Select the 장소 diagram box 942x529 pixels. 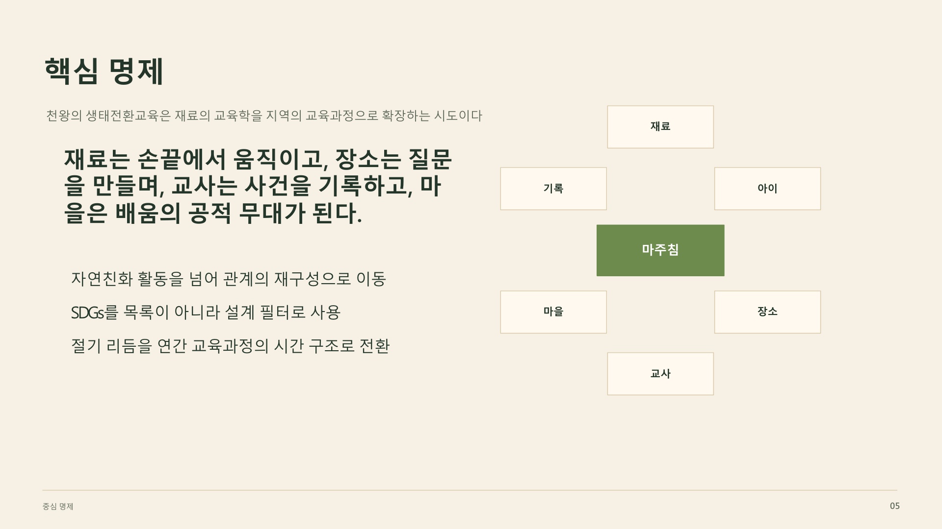(767, 312)
